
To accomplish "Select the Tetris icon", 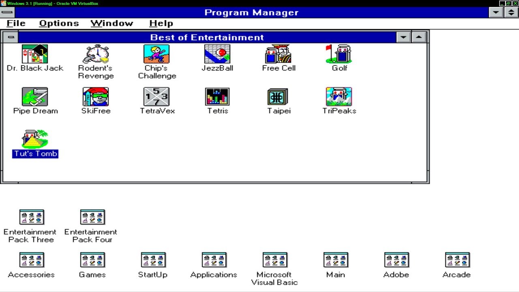I will tap(217, 97).
